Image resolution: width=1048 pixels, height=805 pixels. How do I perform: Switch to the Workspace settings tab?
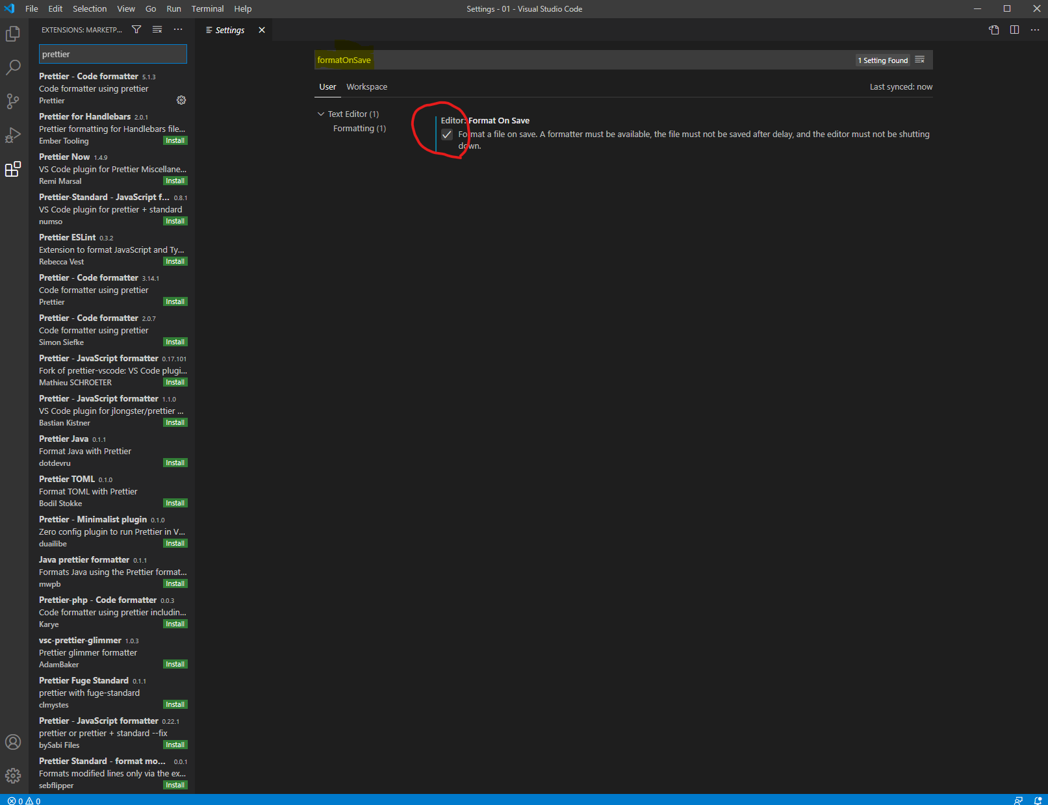point(366,86)
